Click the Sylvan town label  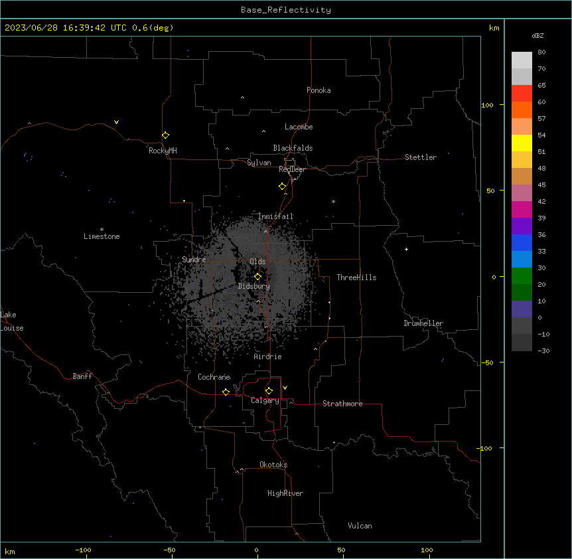pos(259,163)
